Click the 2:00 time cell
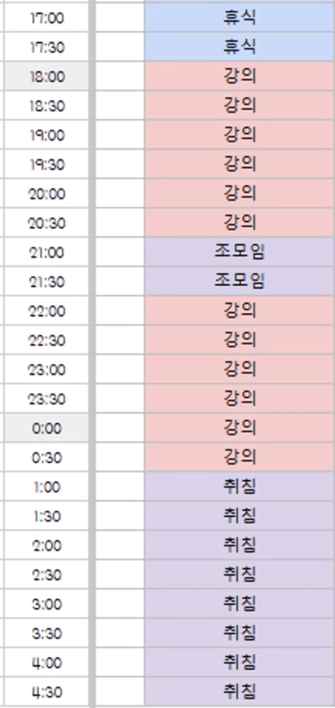 click(46, 545)
